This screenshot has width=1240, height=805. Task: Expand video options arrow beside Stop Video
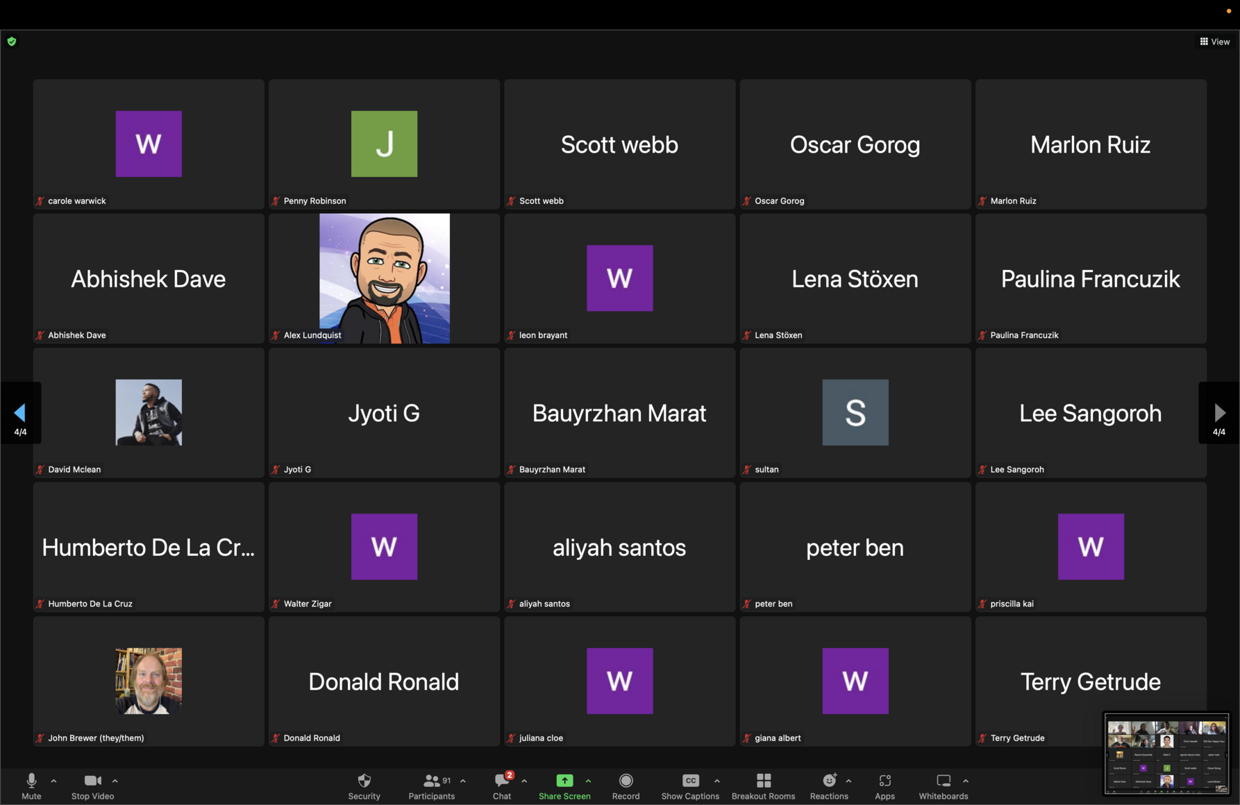pos(115,781)
